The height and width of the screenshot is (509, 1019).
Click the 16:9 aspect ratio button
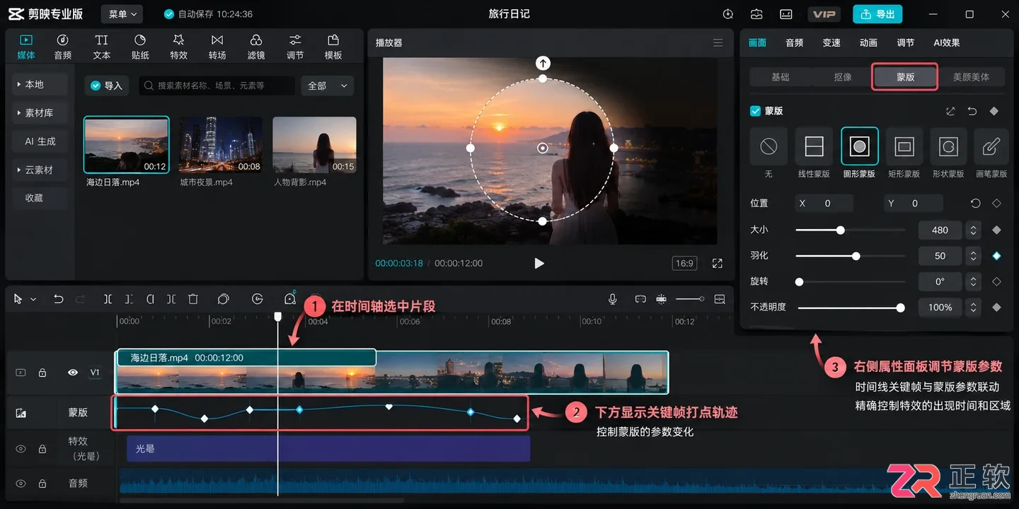tap(684, 263)
